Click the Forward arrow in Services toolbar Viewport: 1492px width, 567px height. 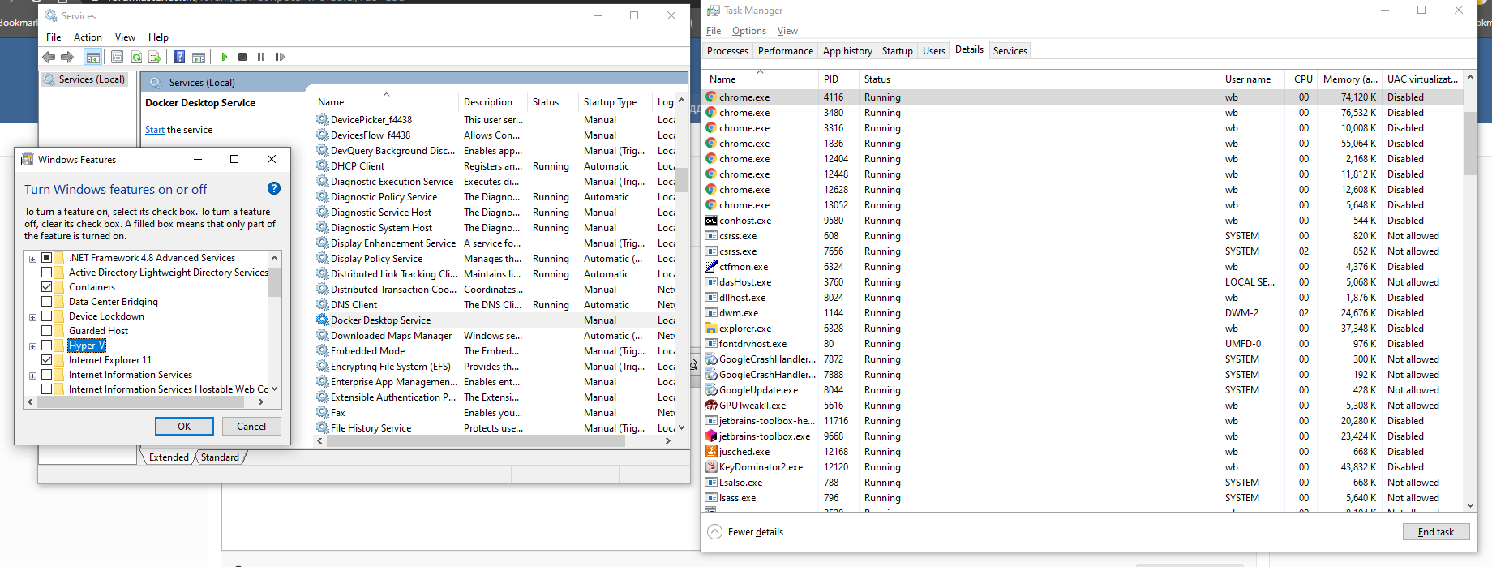coord(67,57)
